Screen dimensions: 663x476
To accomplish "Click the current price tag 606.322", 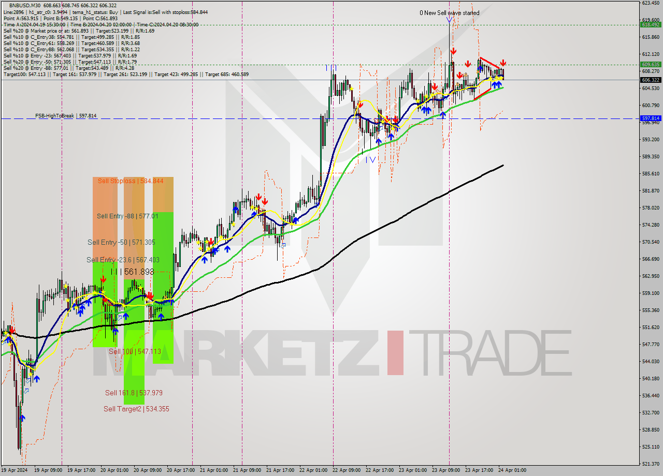I will click(x=651, y=80).
